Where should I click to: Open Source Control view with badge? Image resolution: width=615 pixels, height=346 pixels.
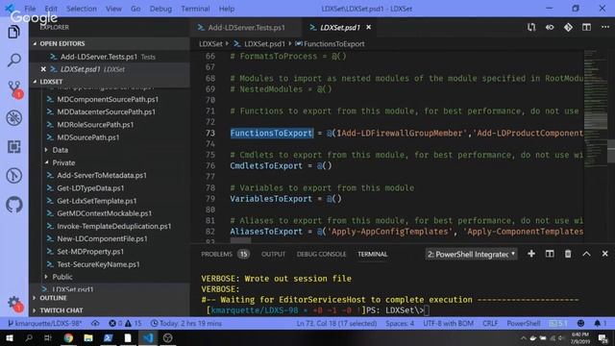(15, 89)
